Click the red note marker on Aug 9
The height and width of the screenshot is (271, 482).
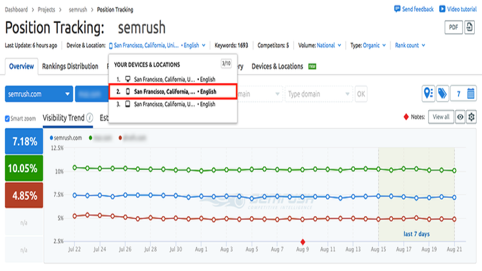303,242
